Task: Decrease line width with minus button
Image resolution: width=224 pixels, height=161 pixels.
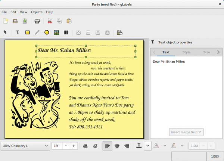Action: [x=203, y=146]
